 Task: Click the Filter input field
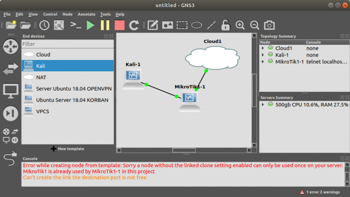point(67,44)
